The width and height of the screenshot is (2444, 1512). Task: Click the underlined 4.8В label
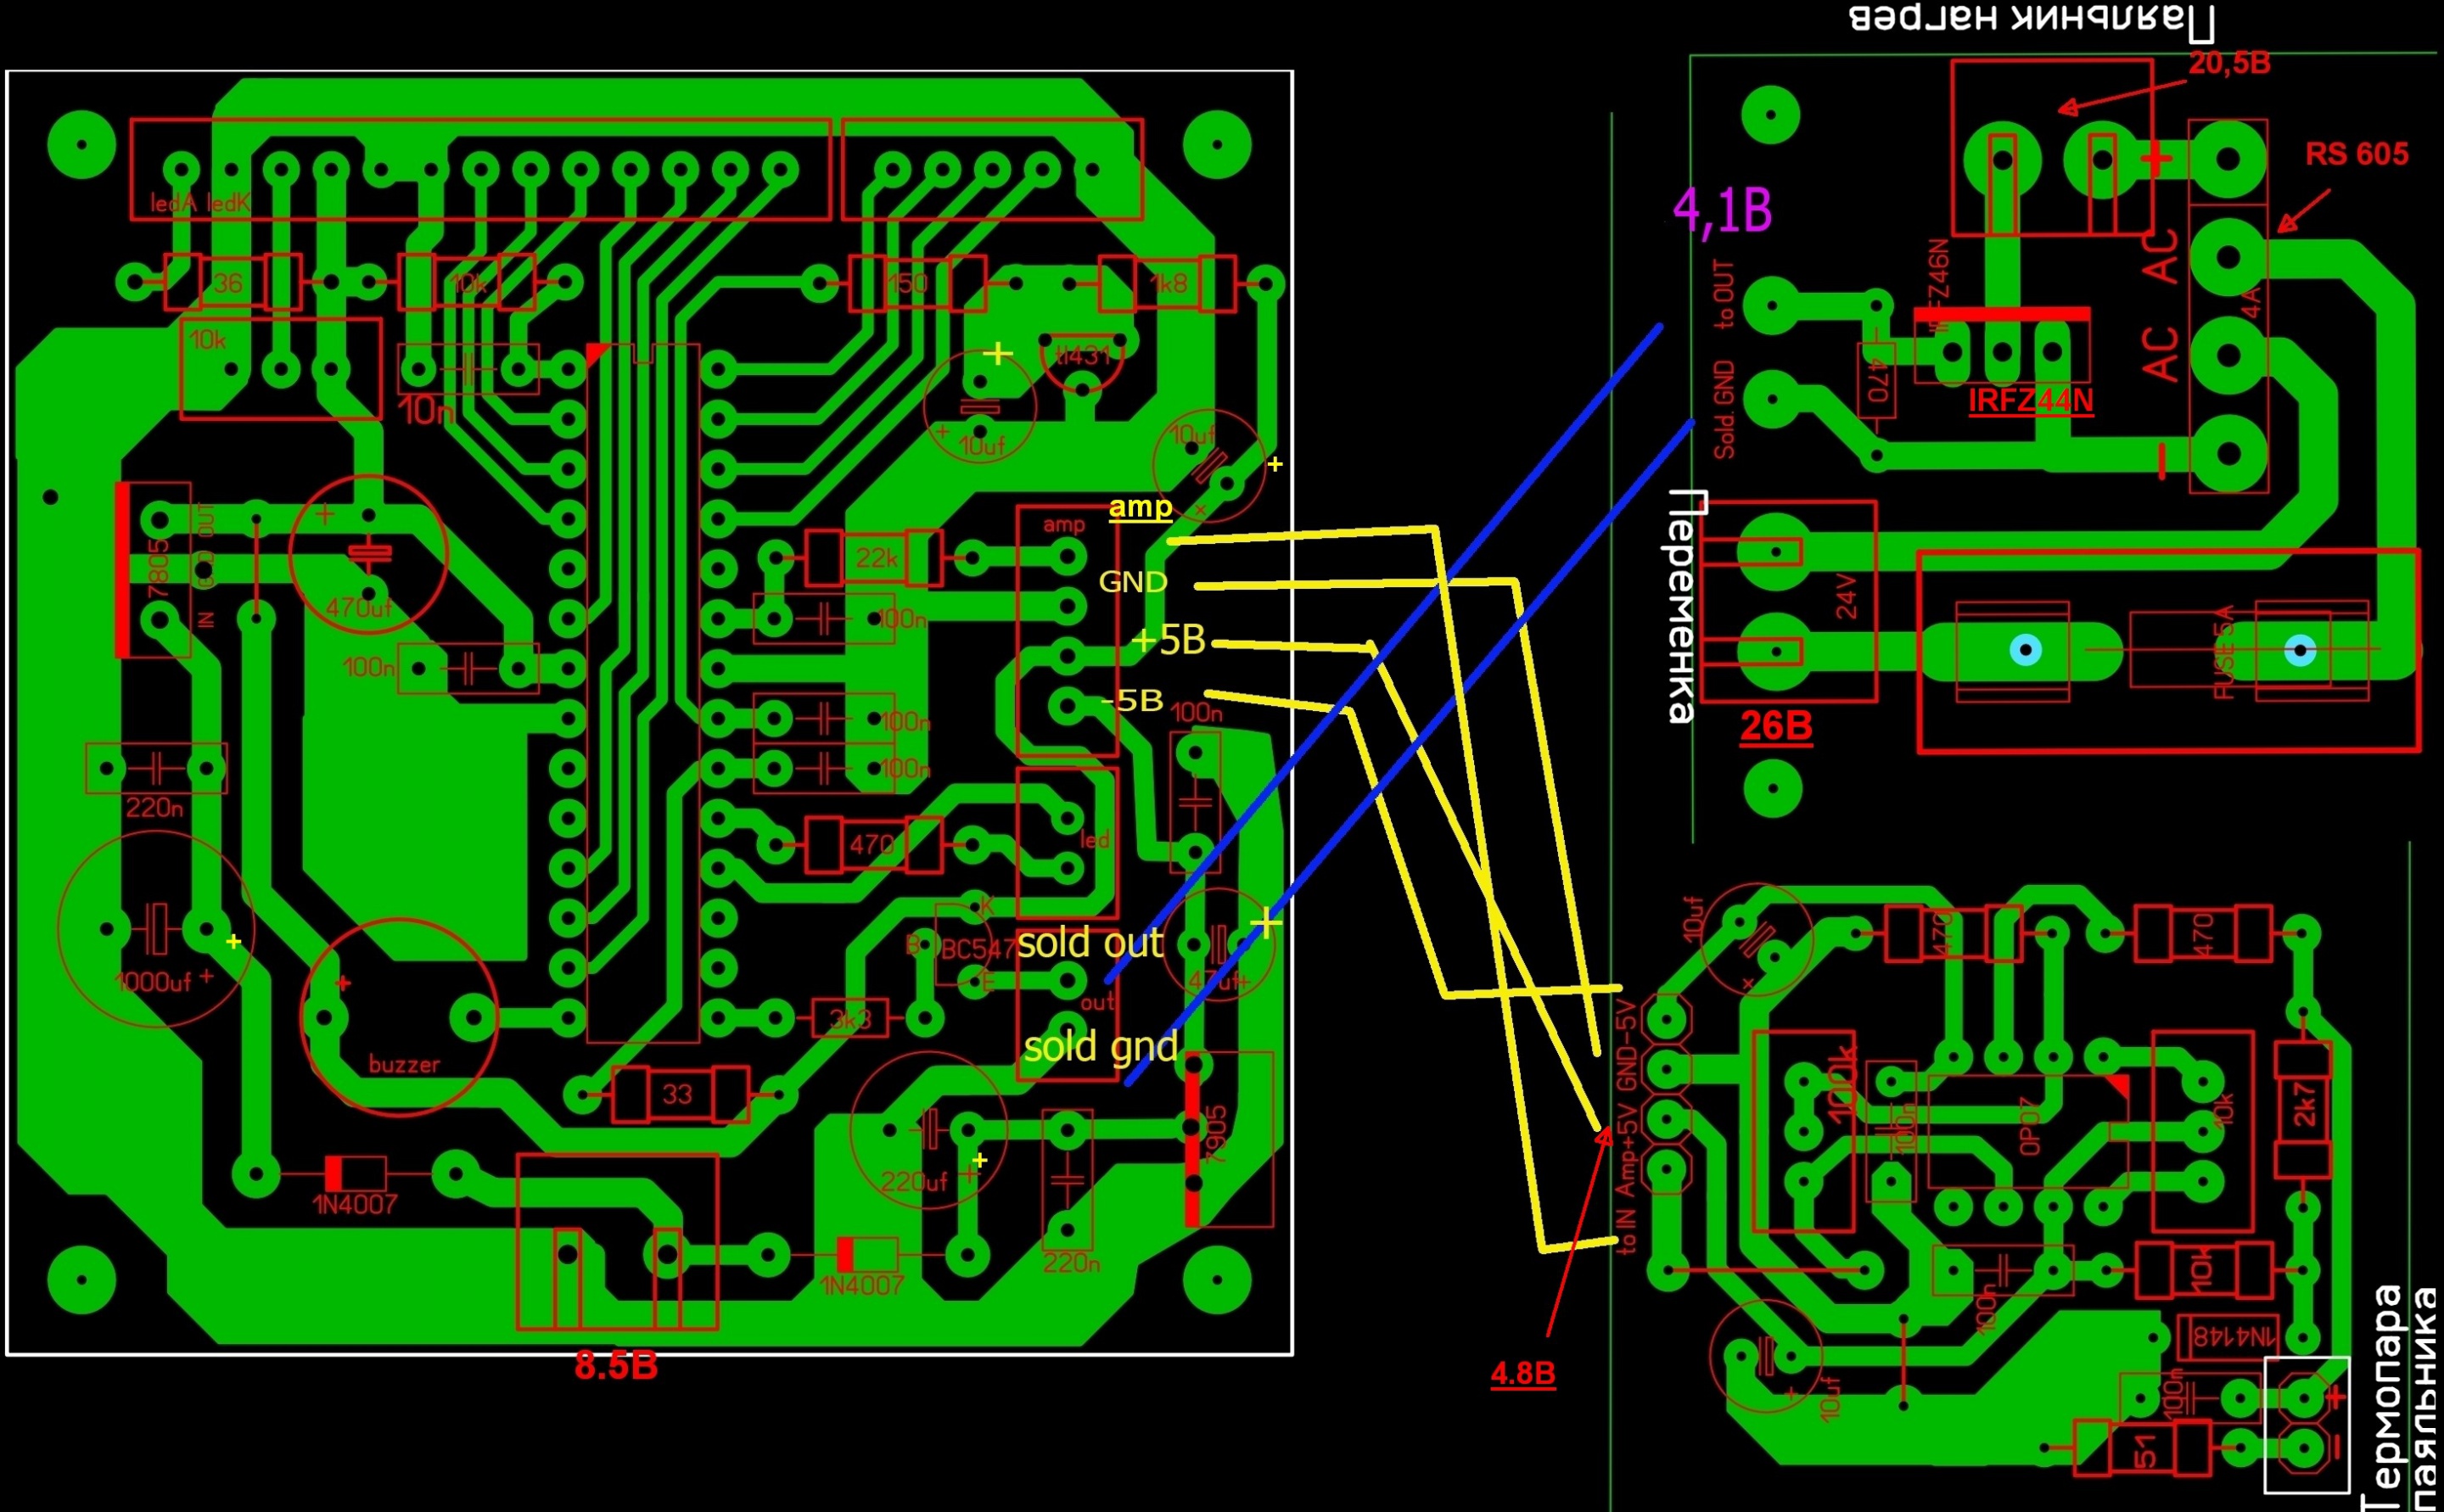click(x=1523, y=1375)
